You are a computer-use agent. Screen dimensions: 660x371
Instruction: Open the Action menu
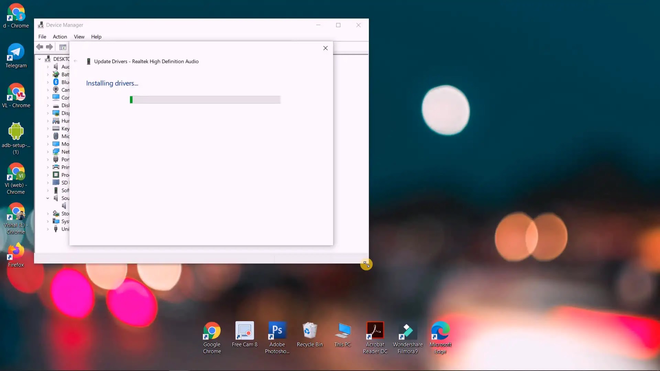pyautogui.click(x=60, y=37)
